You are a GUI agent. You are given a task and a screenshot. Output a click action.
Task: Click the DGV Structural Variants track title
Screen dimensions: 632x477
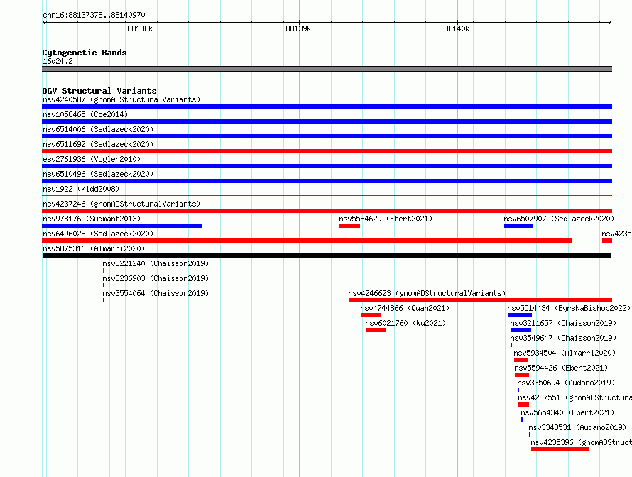99,91
